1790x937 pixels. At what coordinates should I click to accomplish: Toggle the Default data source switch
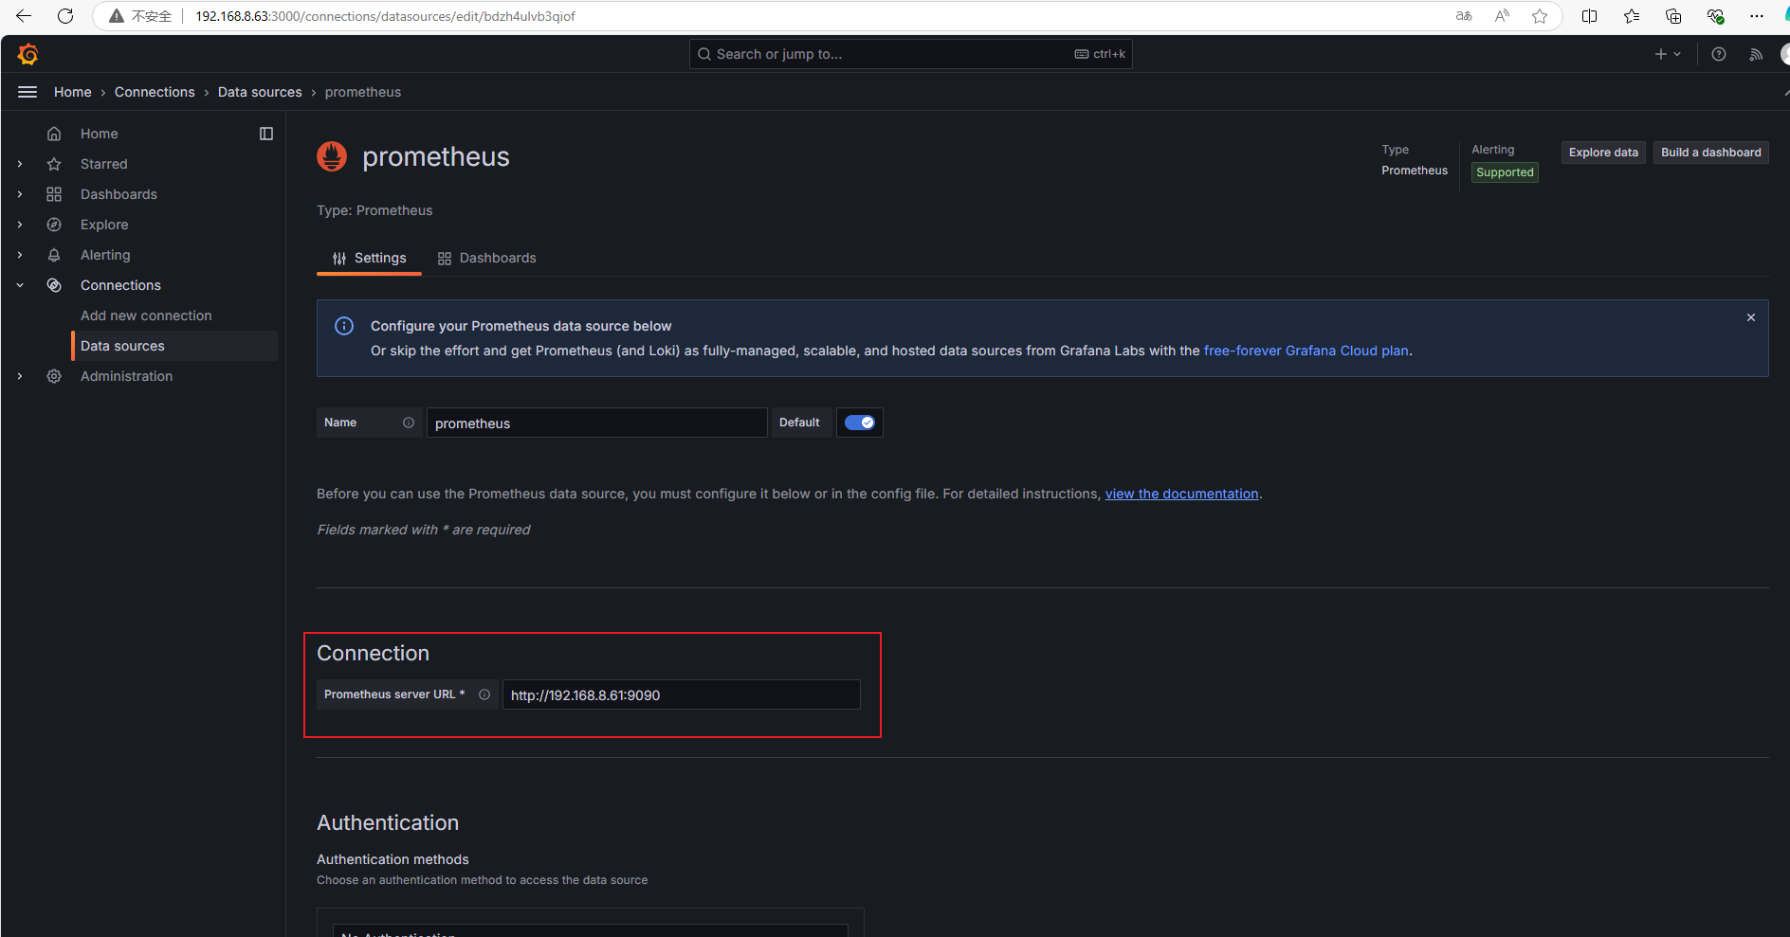click(860, 423)
